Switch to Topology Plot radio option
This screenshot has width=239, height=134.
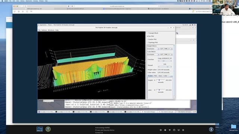coord(153,42)
